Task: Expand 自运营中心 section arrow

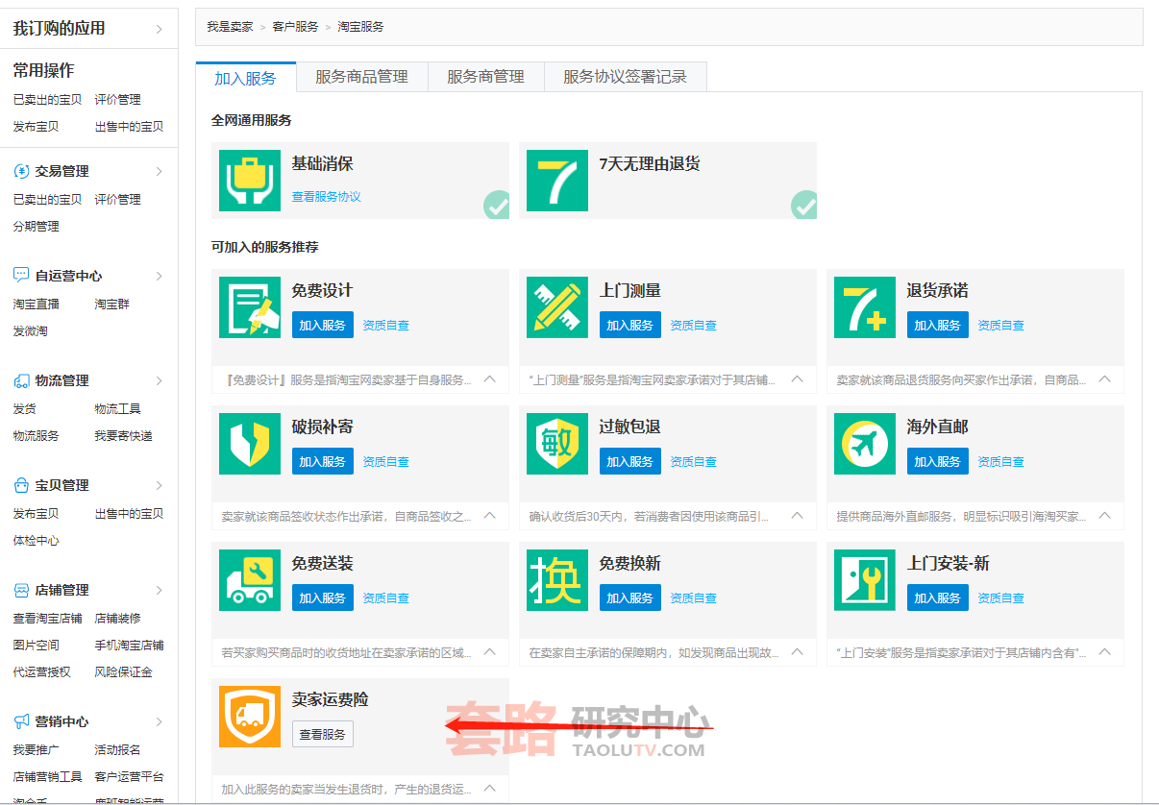Action: 159,276
